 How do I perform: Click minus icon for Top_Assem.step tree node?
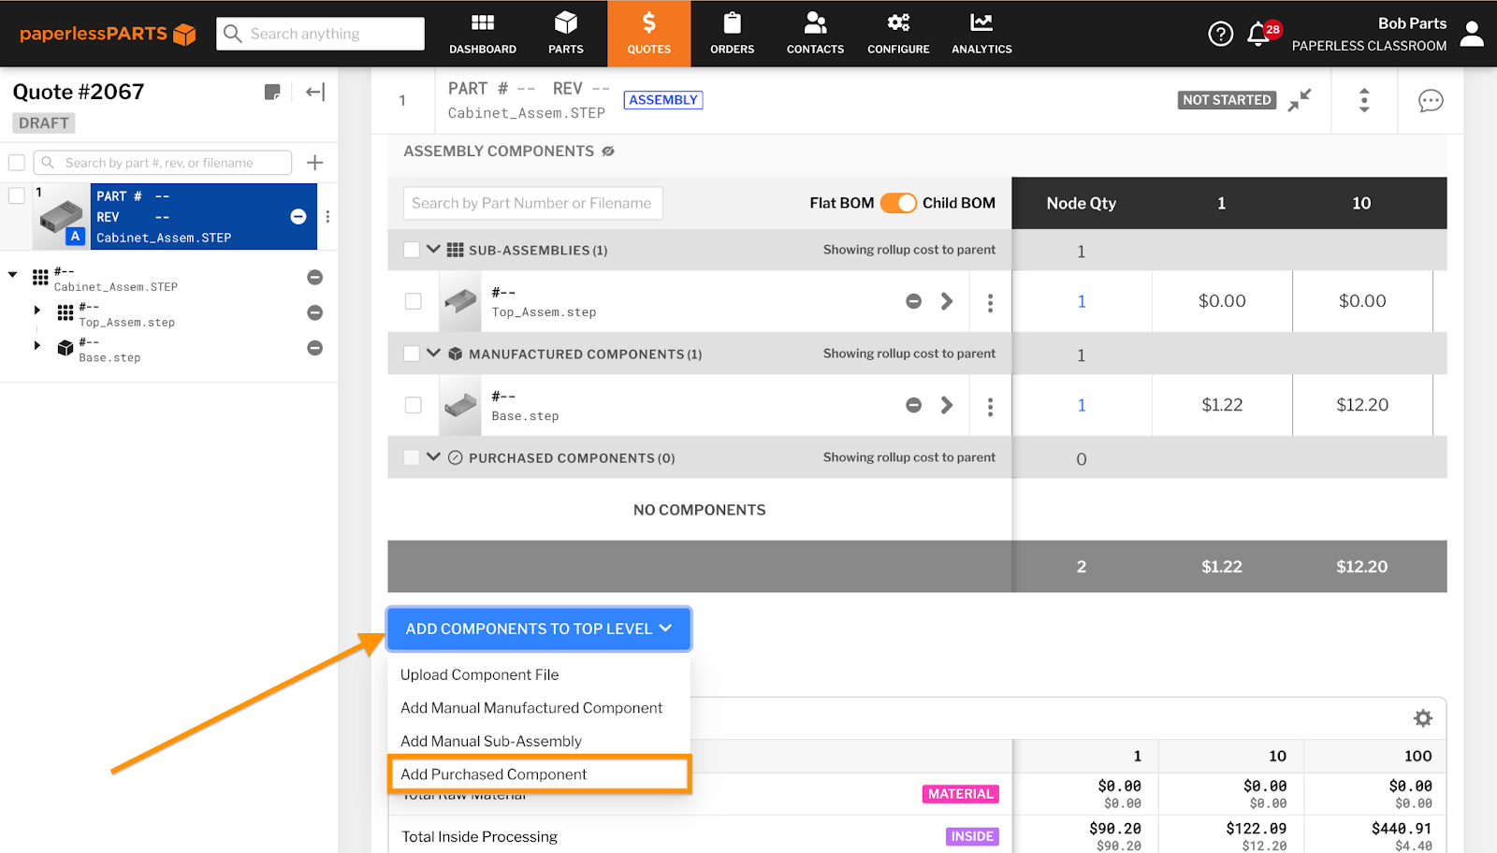pos(315,312)
